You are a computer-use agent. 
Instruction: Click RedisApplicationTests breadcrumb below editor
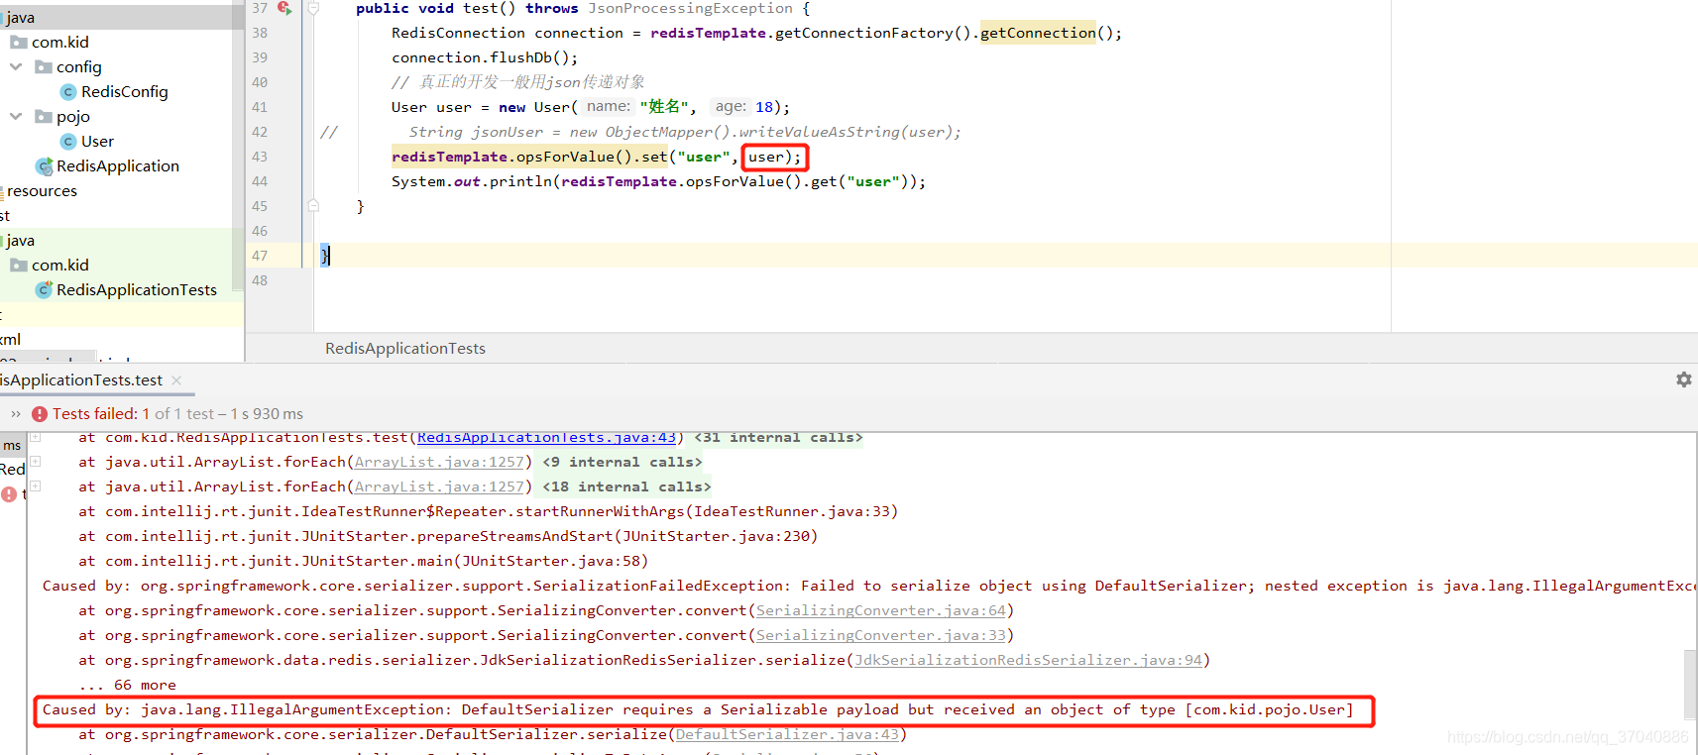(405, 349)
